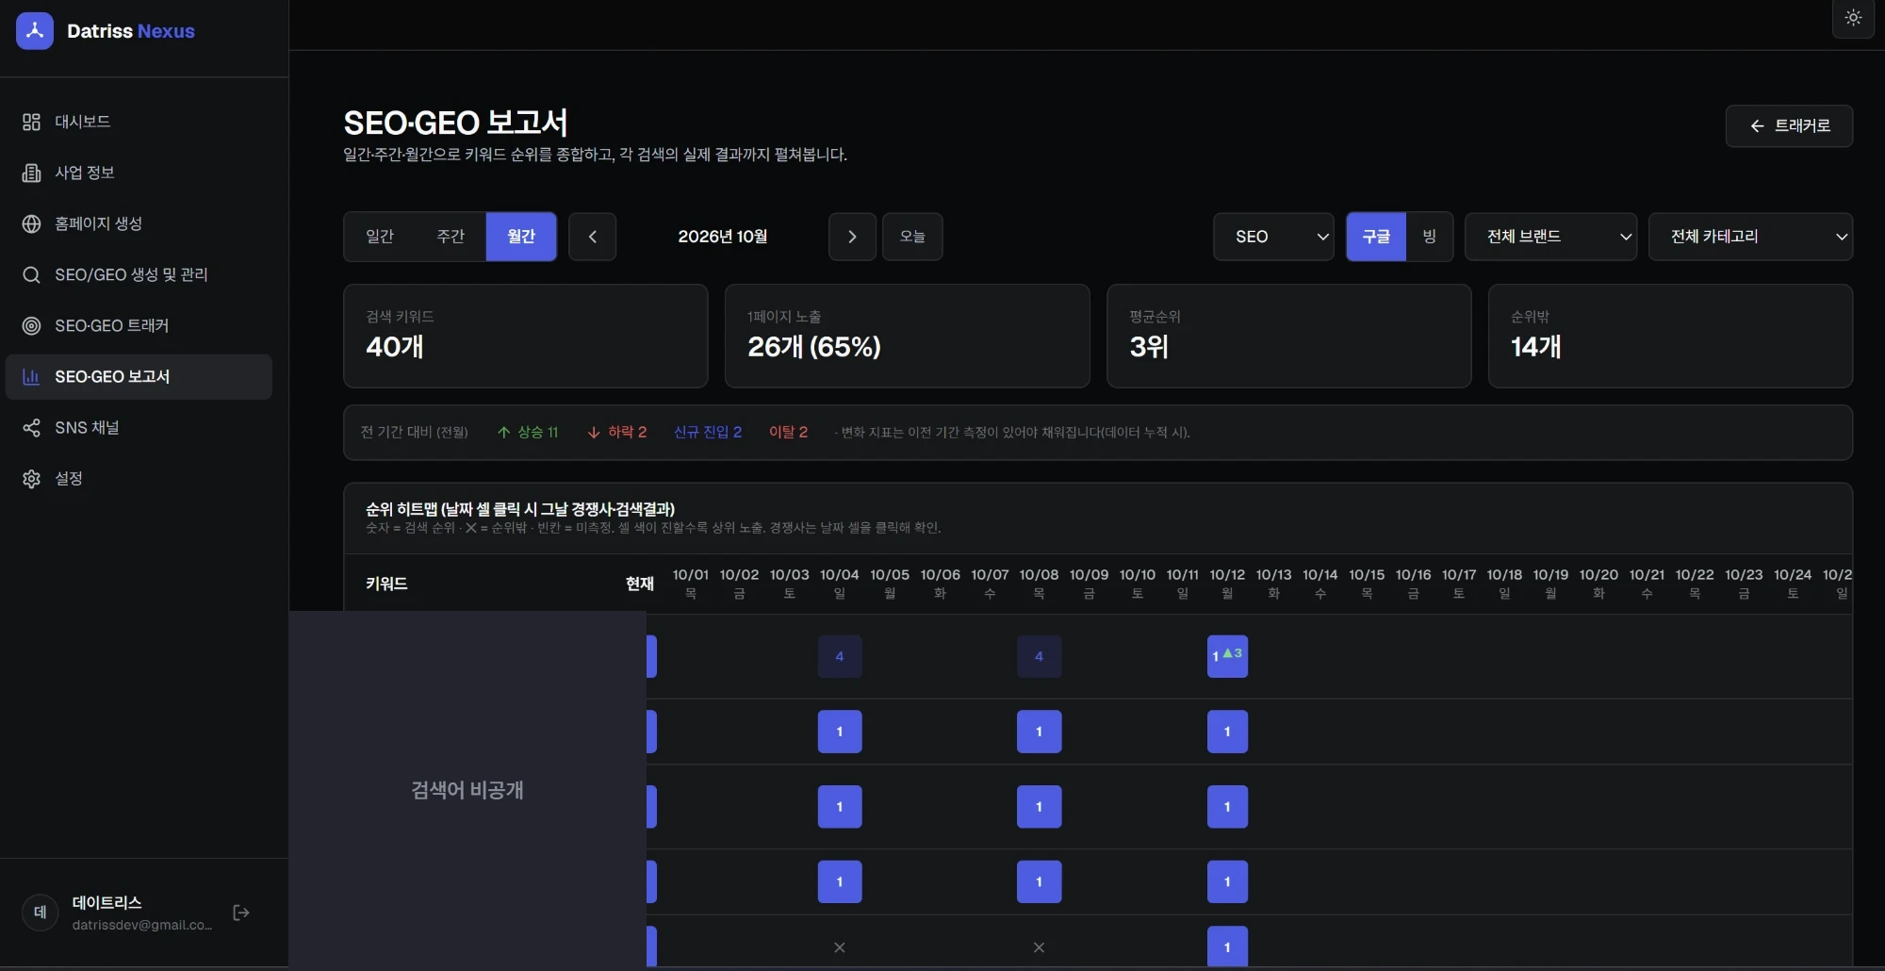Click the logout icon beside 데이트리스
1885x971 pixels.
click(x=241, y=912)
